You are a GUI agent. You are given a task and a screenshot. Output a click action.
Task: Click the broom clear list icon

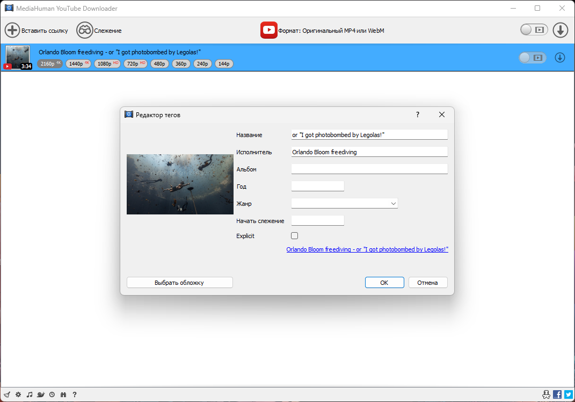[x=7, y=394]
